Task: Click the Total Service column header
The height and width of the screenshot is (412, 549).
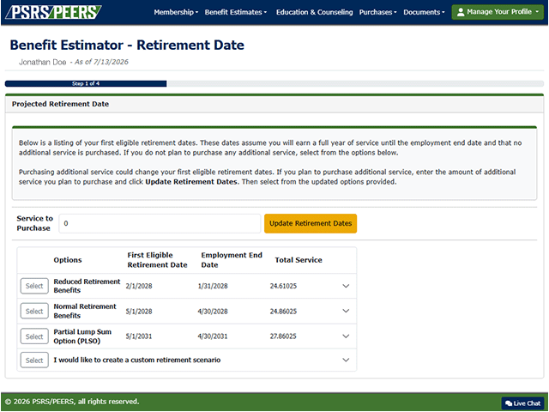Action: click(299, 260)
